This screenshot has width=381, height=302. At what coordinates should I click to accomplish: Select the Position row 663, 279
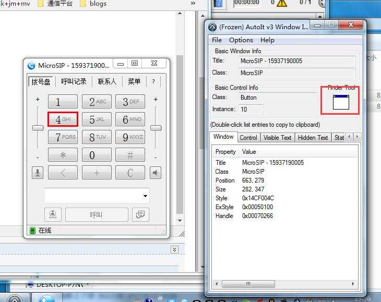tap(285, 180)
